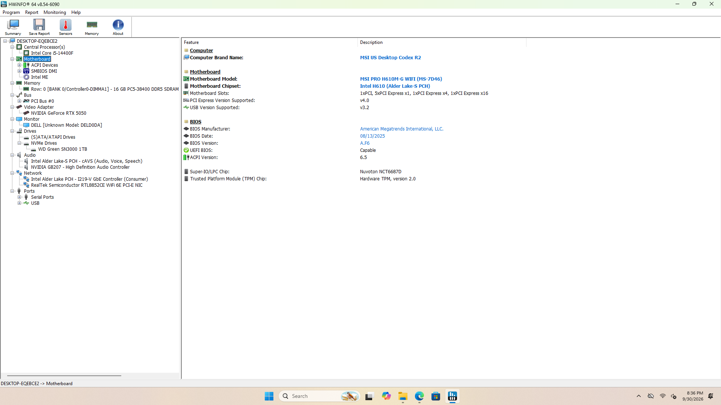The image size is (721, 405).
Task: Collapse the NVMe Drives node
Action: pos(20,143)
